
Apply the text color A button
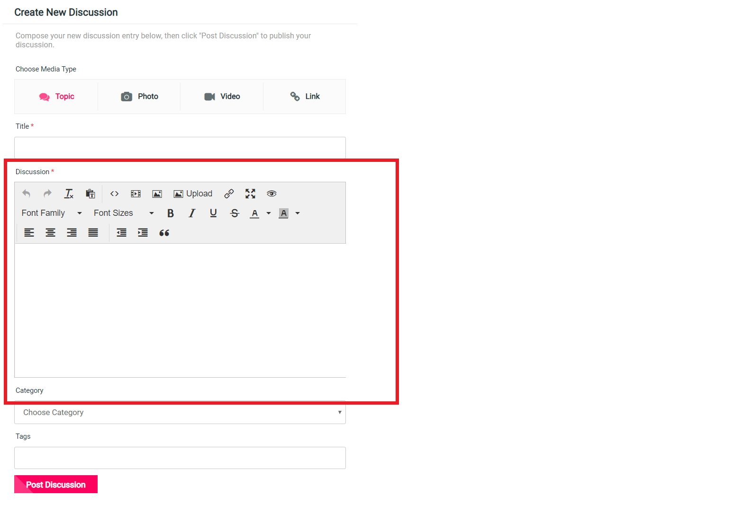click(x=255, y=213)
